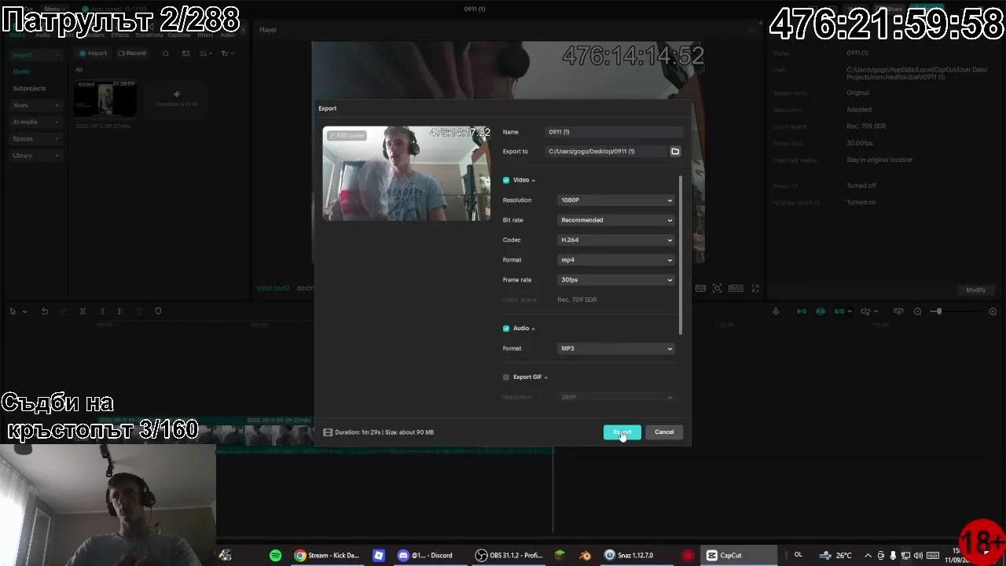Open Blender from the taskbar
This screenshot has height=566, width=1006.
coord(585,555)
